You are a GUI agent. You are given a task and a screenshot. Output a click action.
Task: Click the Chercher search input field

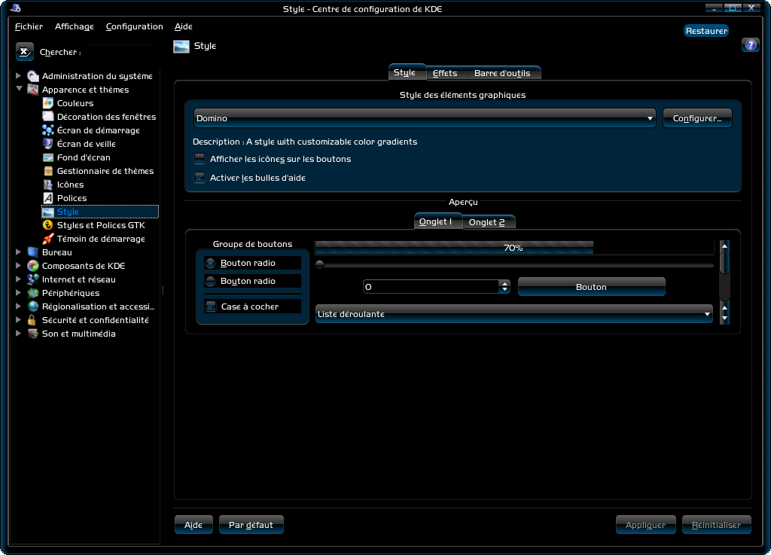[120, 52]
